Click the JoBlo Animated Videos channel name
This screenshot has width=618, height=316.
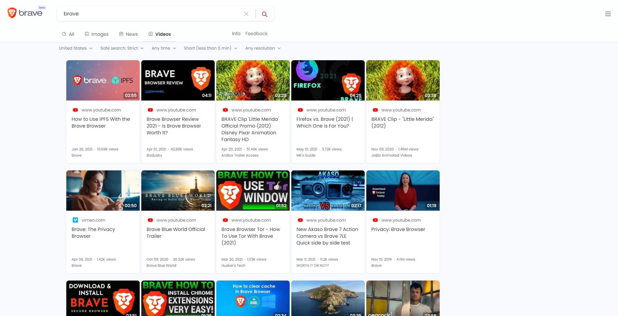[x=392, y=155]
